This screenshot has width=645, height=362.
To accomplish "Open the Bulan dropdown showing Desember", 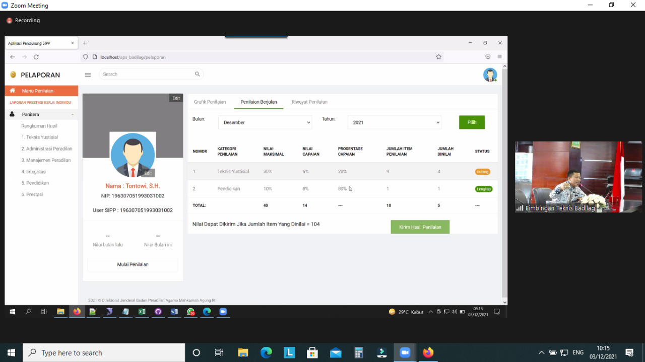I will (265, 122).
